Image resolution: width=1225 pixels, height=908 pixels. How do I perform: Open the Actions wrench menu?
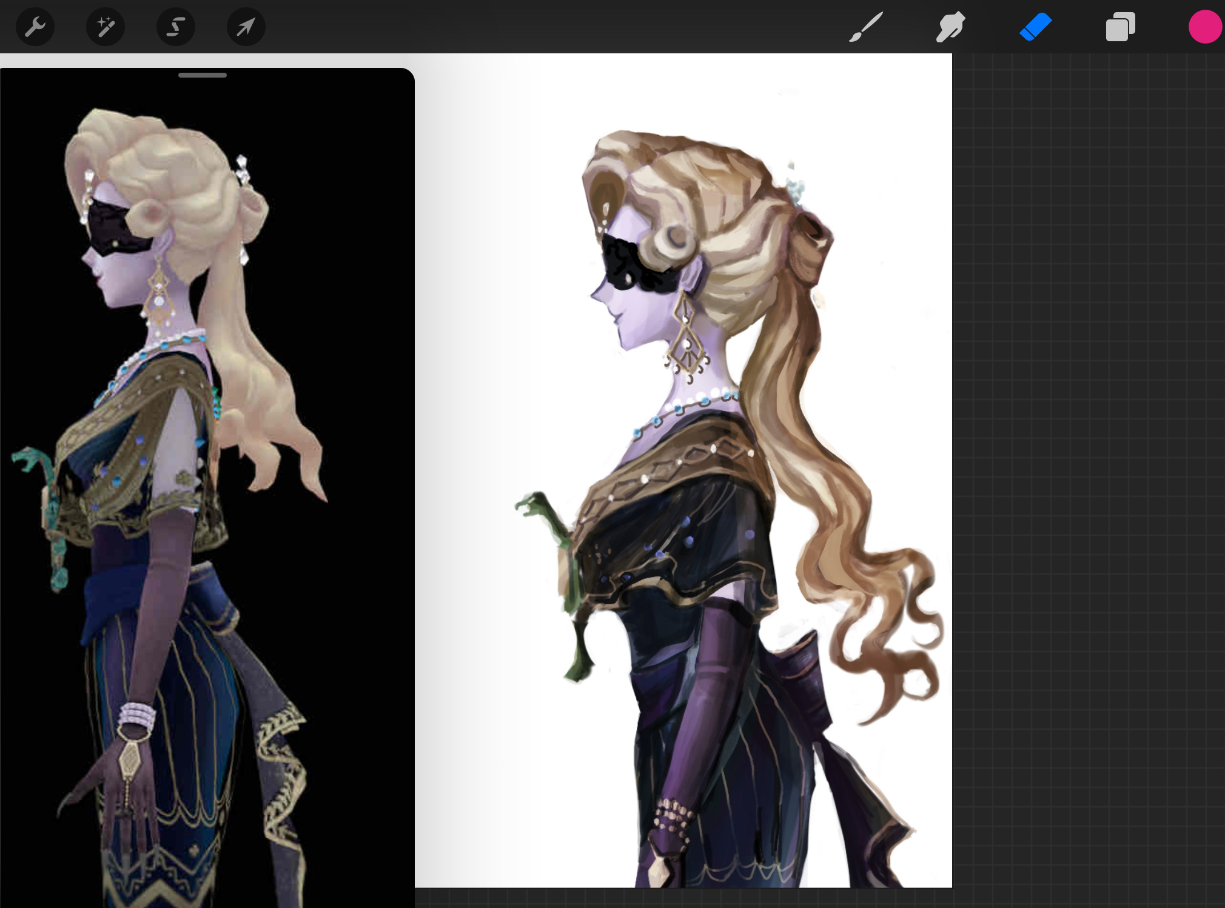click(x=35, y=27)
